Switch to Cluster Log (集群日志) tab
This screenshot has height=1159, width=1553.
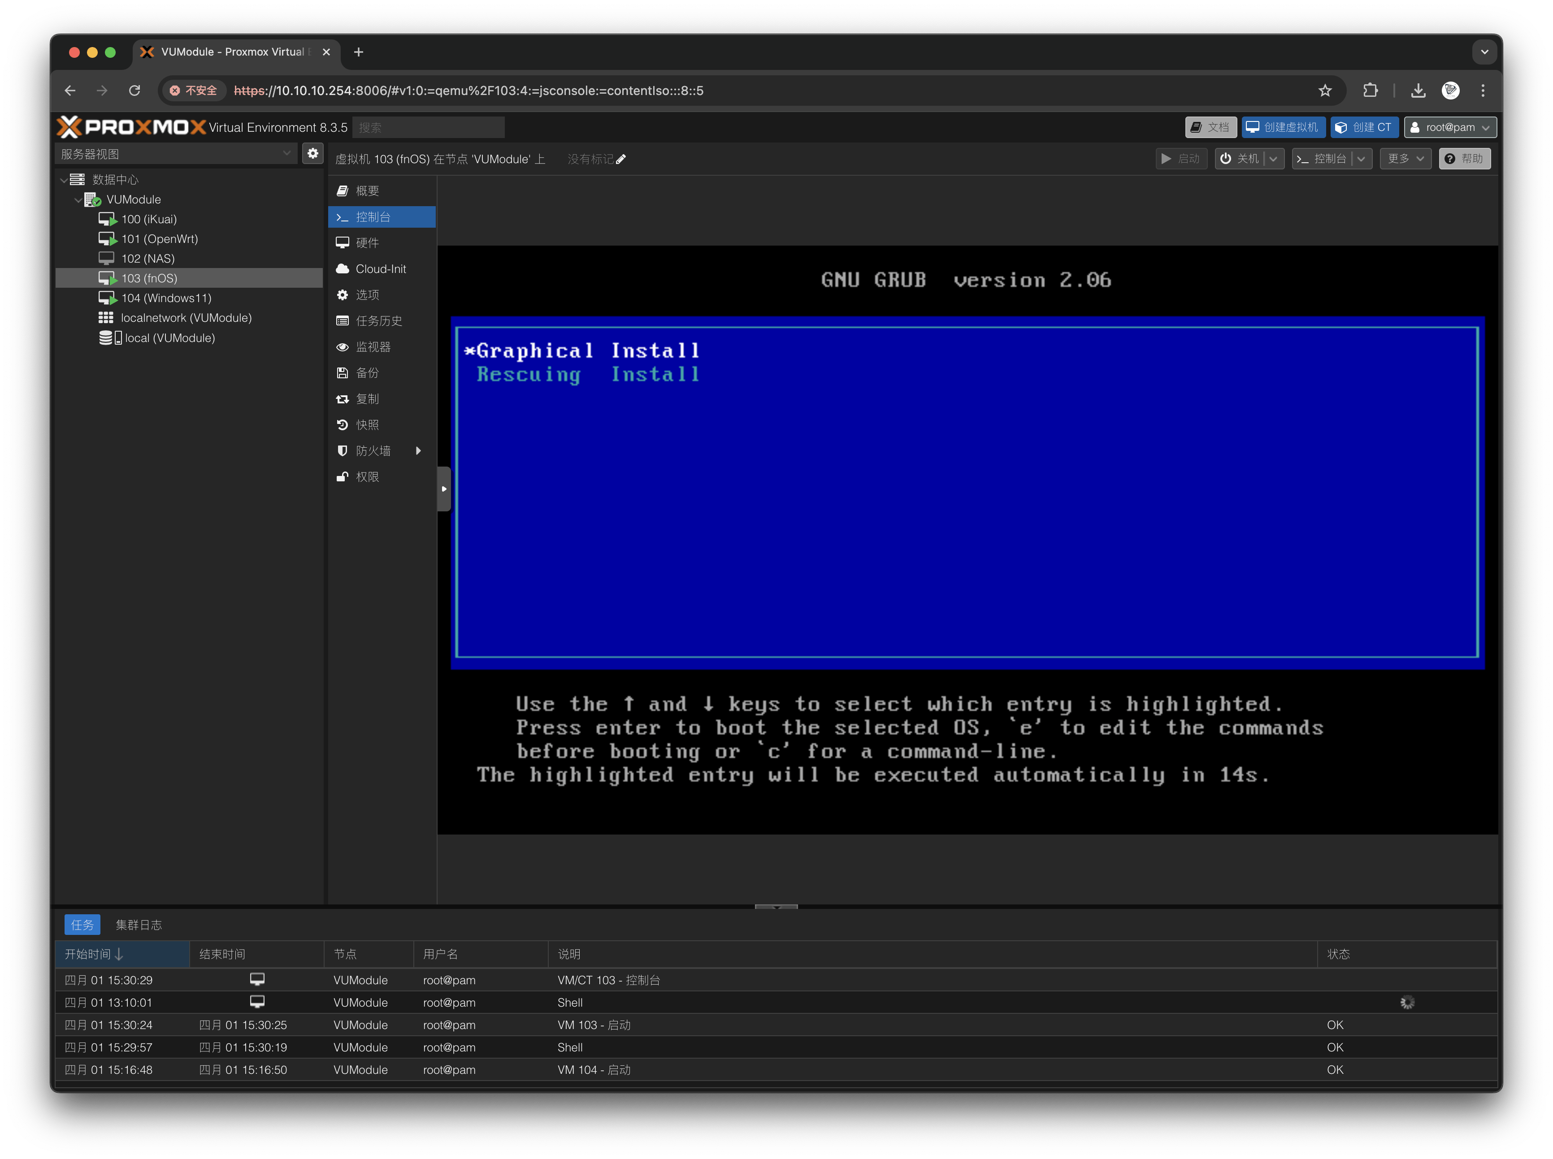coord(139,925)
